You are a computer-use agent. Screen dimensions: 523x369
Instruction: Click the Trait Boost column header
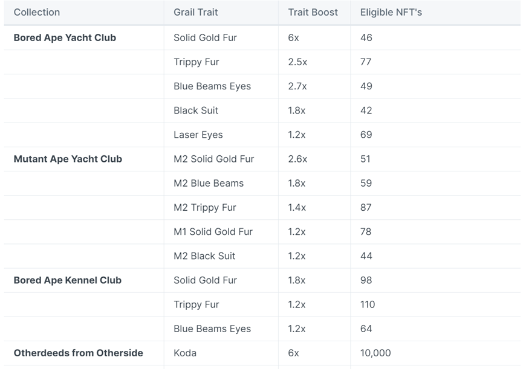coord(313,12)
